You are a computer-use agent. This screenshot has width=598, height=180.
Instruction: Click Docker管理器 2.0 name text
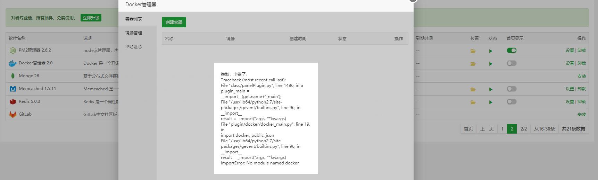click(36, 63)
